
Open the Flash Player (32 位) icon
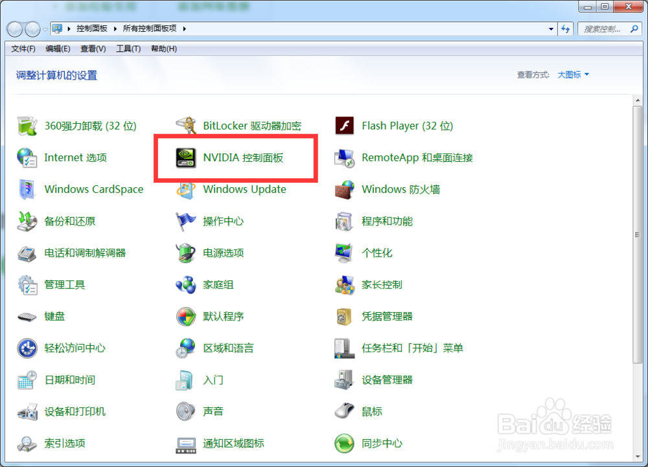tap(345, 126)
